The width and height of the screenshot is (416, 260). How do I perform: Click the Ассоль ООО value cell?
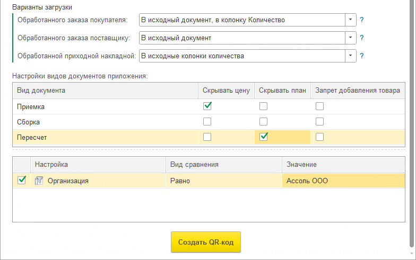342,181
